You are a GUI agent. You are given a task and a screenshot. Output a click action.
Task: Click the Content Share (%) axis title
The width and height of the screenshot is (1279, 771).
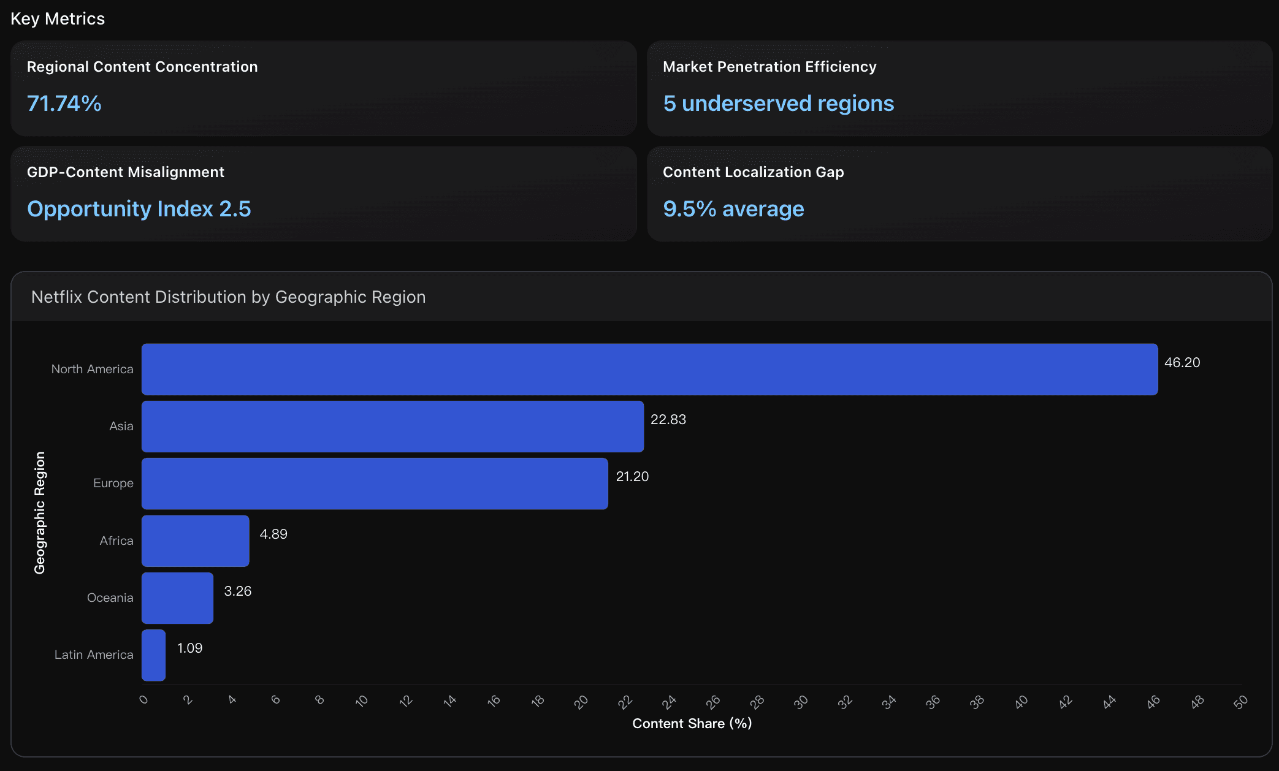click(x=692, y=723)
